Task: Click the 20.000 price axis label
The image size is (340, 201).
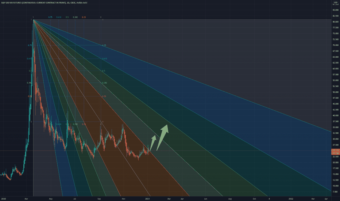Action: pyautogui.click(x=336, y=163)
